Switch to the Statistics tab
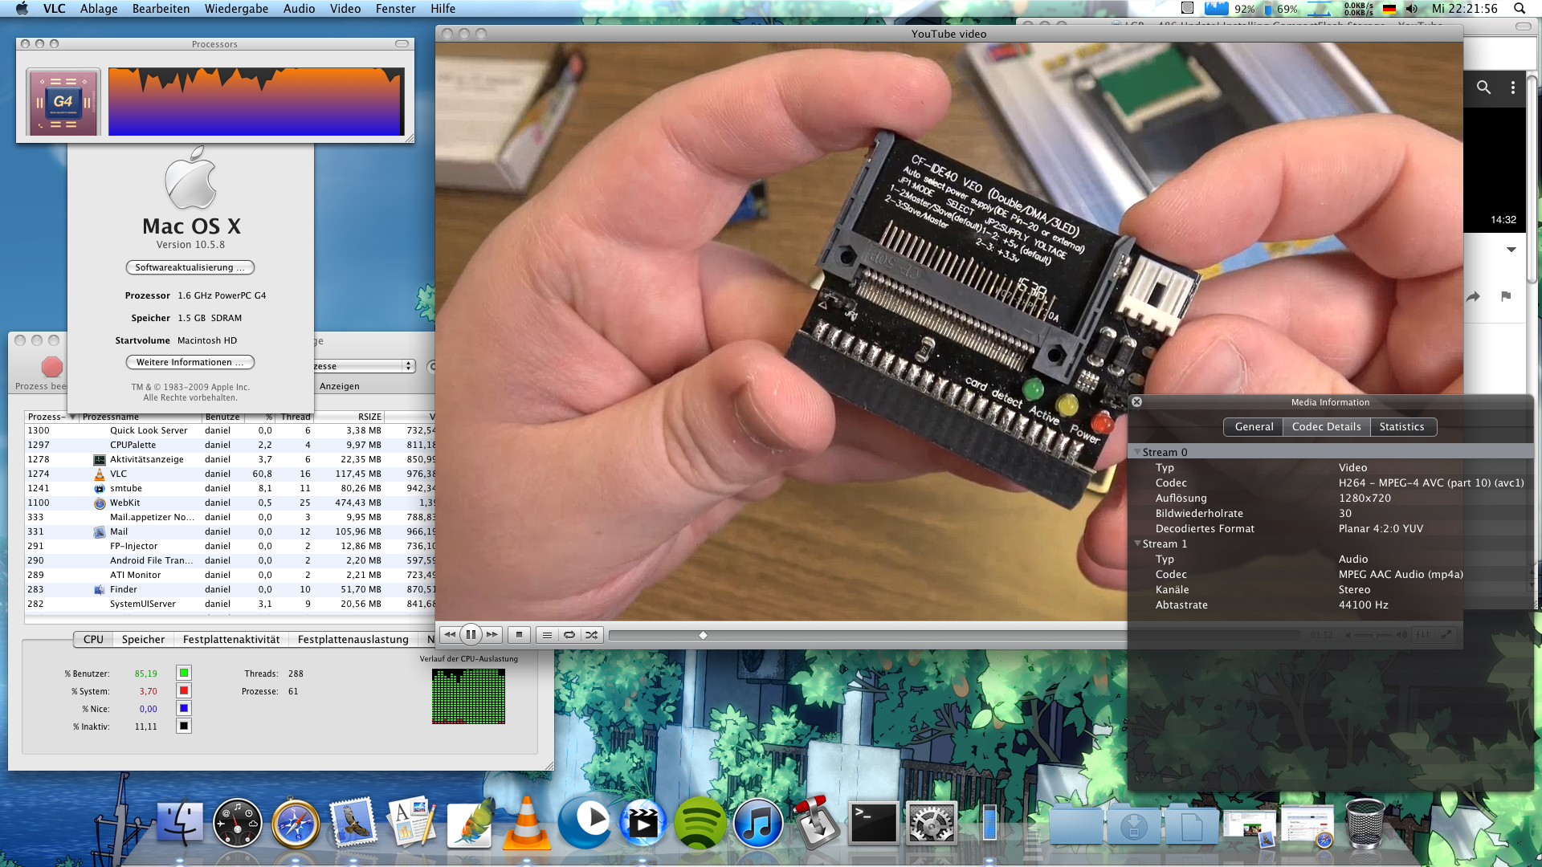1542x867 pixels. (1401, 427)
